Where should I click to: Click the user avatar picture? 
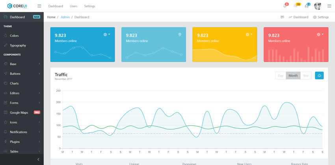click(x=318, y=6)
